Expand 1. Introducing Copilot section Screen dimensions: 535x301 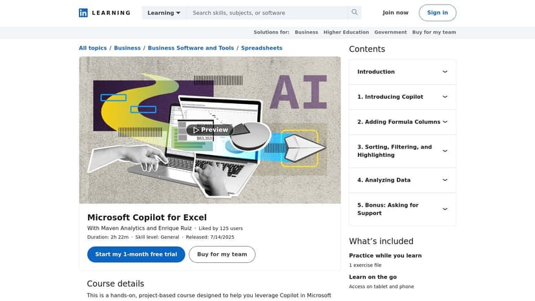click(x=403, y=97)
